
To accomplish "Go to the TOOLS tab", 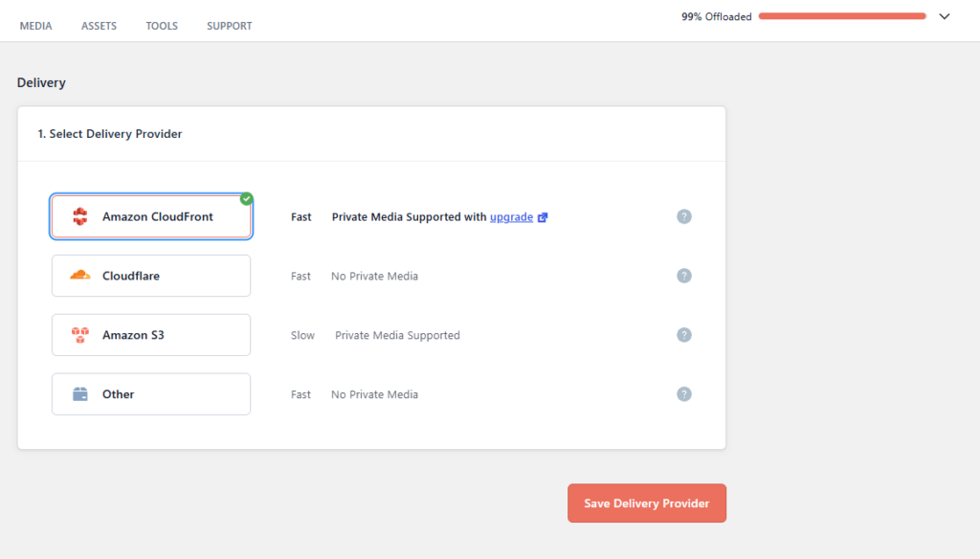I will point(162,26).
